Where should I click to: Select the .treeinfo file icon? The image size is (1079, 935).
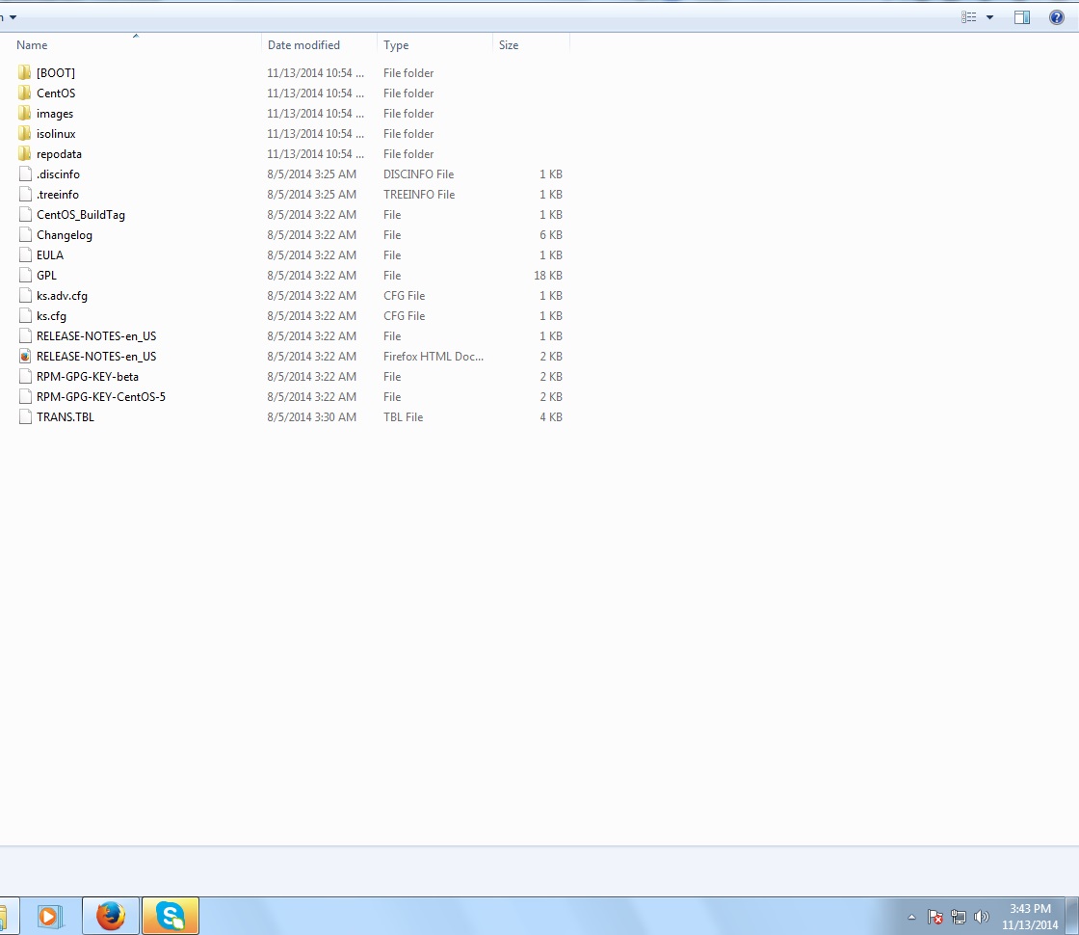(25, 194)
